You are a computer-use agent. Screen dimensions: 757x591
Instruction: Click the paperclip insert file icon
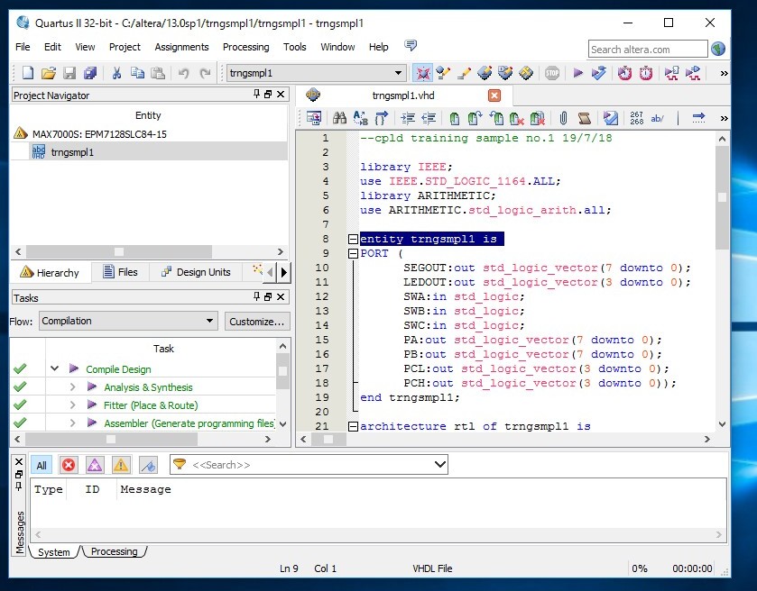(563, 118)
